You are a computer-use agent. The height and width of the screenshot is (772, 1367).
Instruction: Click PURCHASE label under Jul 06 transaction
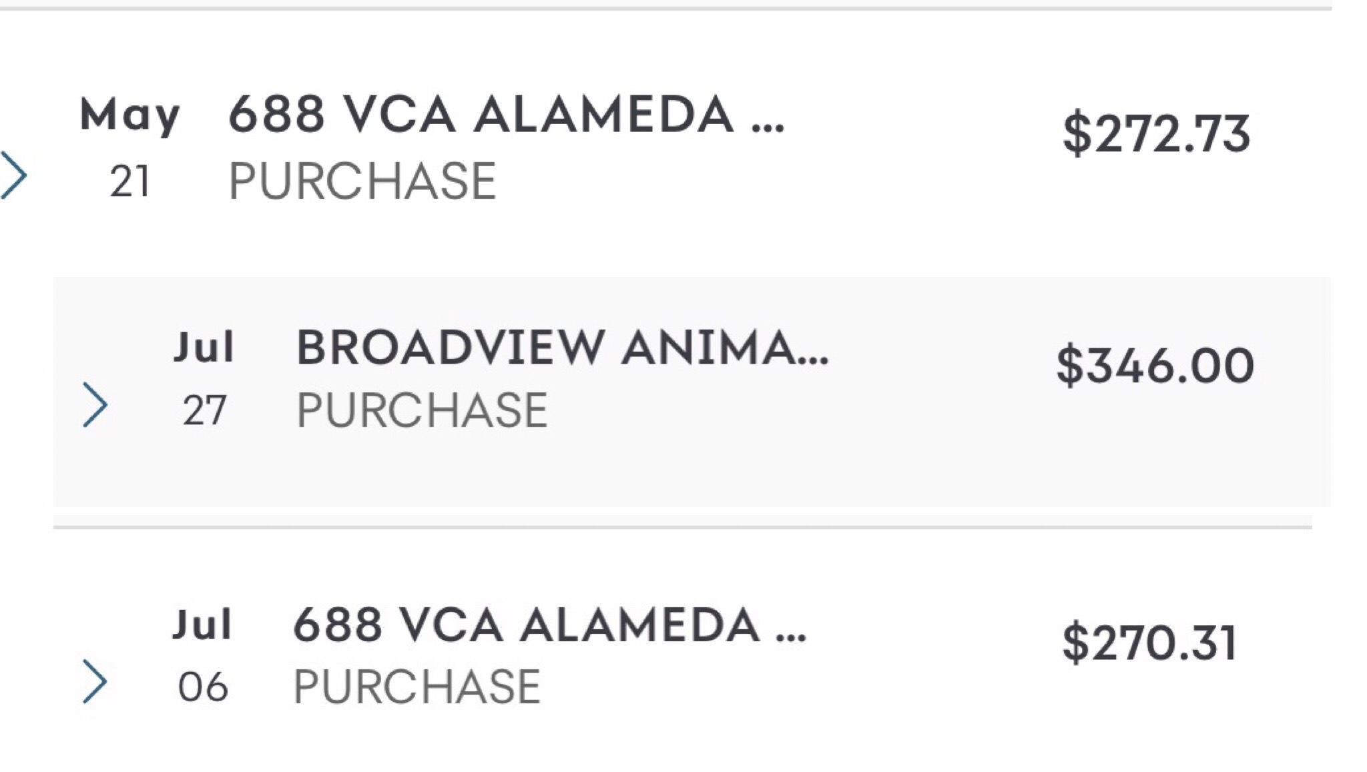(417, 687)
